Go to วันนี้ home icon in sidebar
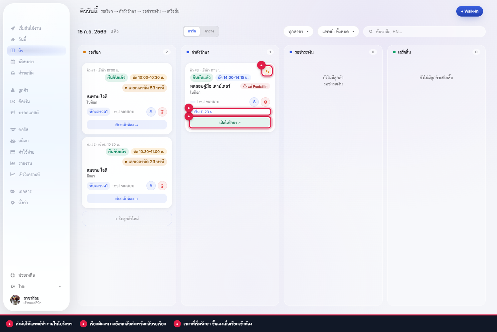This screenshot has height=332, width=497. (x=13, y=39)
